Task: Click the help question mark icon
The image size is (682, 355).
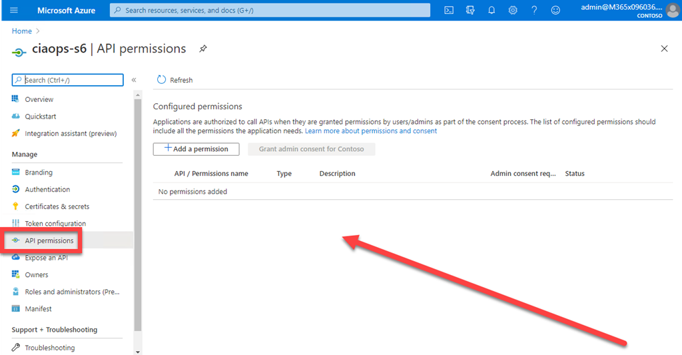Action: point(534,10)
